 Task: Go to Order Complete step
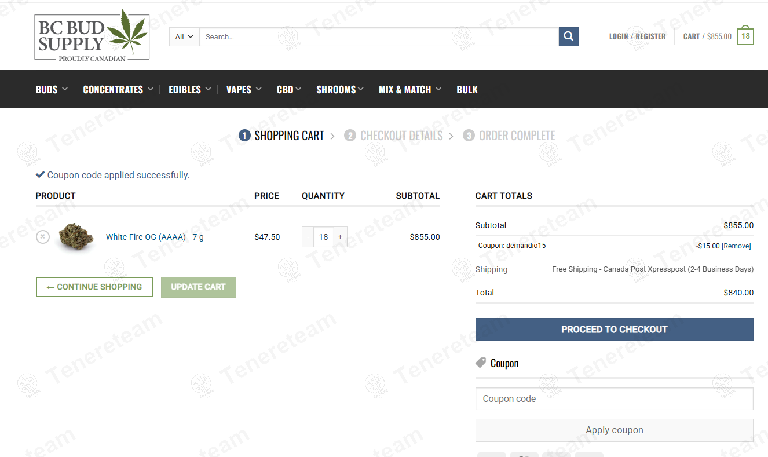[509, 136]
